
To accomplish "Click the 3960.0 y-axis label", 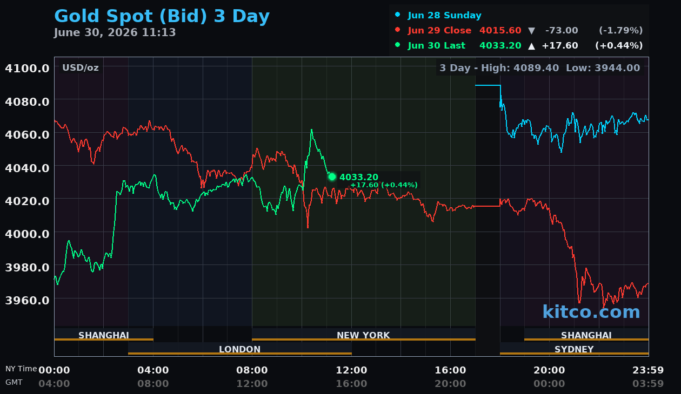I will 28,300.
